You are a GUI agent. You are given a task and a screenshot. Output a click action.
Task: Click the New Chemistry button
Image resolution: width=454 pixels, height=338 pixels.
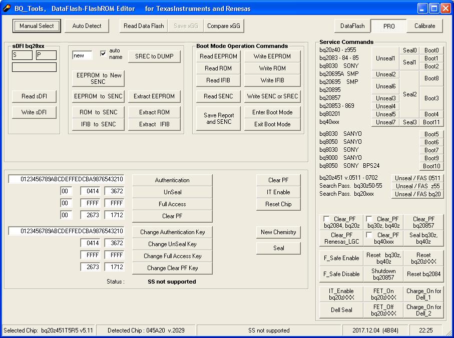point(278,232)
